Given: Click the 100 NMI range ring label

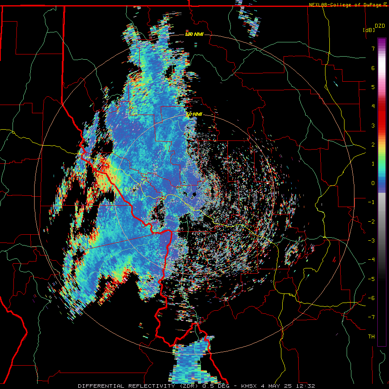Looking at the screenshot, I should [x=194, y=34].
